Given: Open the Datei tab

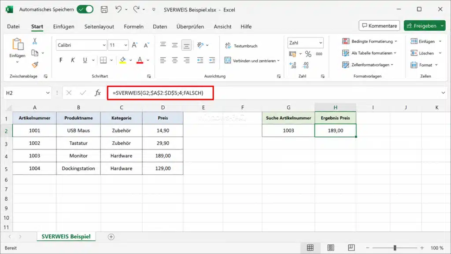Looking at the screenshot, I should coord(13,26).
